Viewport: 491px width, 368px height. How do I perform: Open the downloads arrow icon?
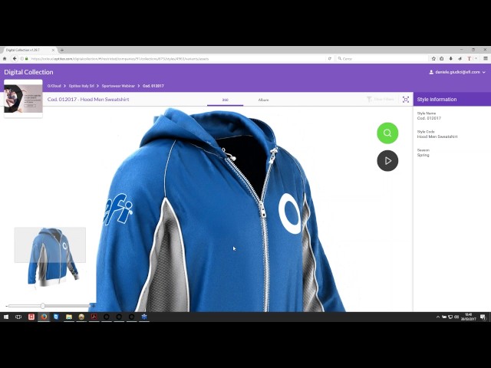451,58
